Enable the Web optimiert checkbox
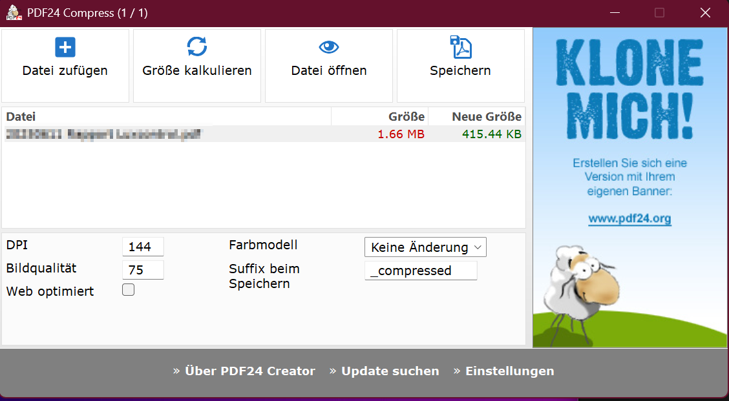Screen dimensions: 729x401 (x=129, y=290)
